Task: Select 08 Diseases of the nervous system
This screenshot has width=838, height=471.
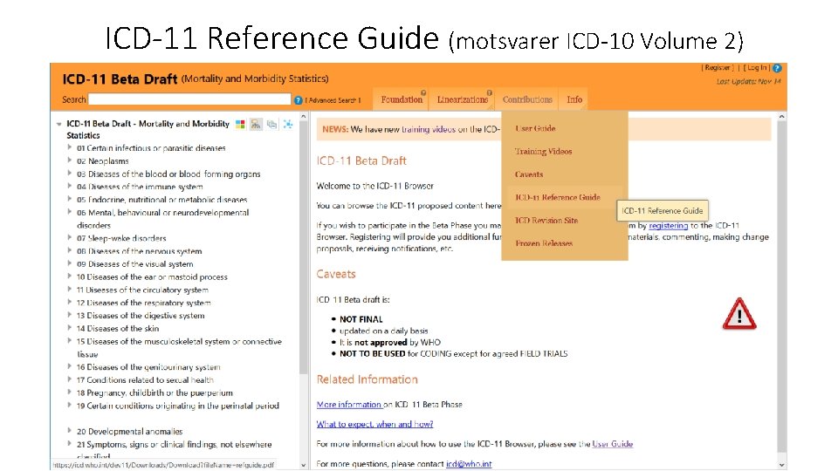Action: (x=139, y=251)
